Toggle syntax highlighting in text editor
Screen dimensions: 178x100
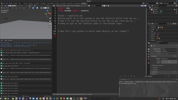tap(145, 6)
